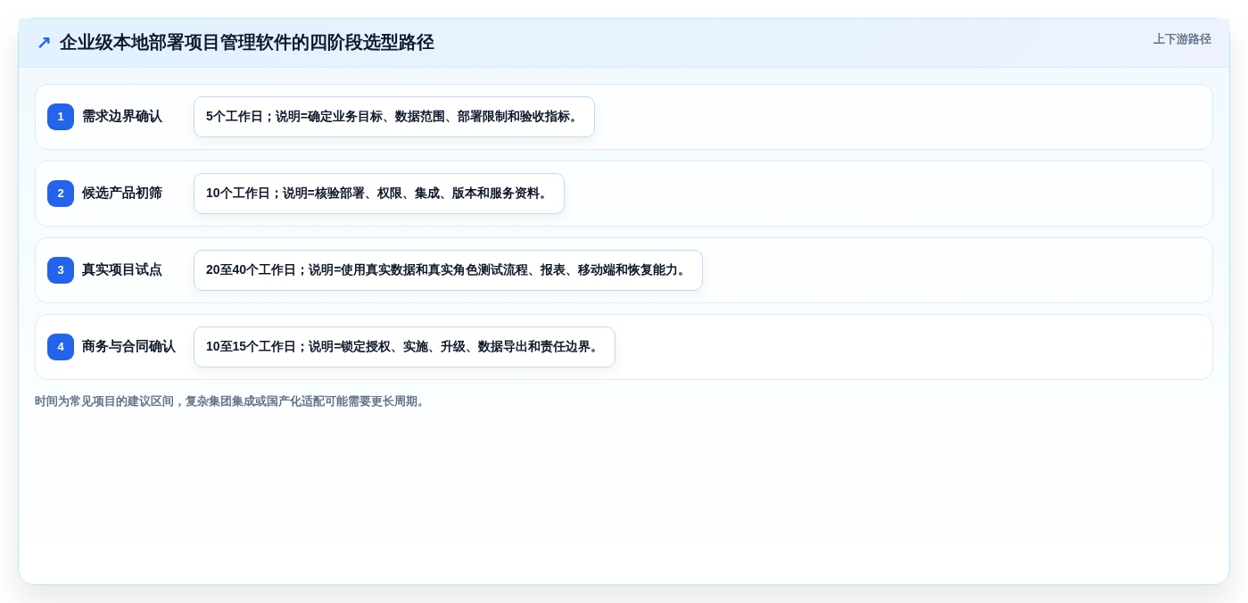Select the 候选产品初筛 step label
The image size is (1248, 603).
[122, 194]
